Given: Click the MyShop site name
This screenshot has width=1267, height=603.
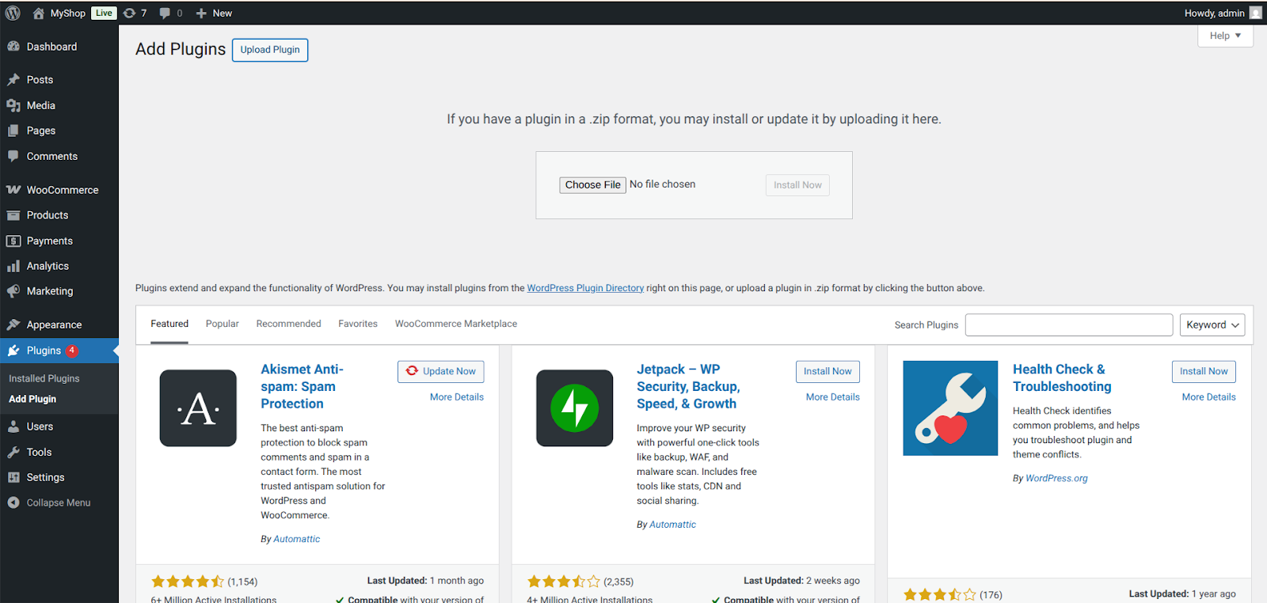Looking at the screenshot, I should pos(68,13).
